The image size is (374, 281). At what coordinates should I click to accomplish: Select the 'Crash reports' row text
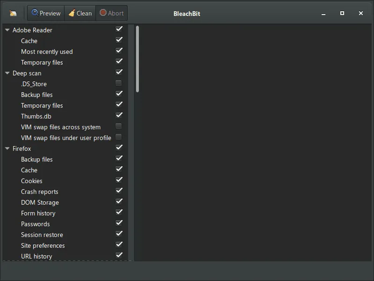coord(40,192)
